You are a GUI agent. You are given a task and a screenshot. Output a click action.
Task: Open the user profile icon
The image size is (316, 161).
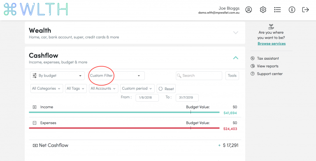pos(249,10)
